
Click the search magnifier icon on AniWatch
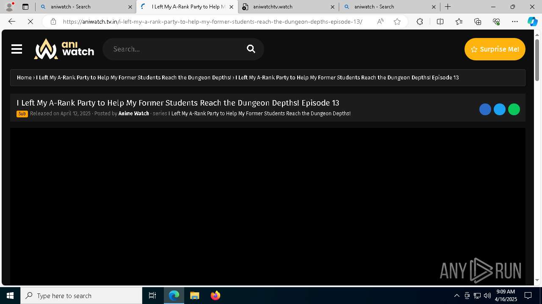pyautogui.click(x=251, y=49)
